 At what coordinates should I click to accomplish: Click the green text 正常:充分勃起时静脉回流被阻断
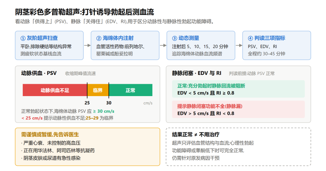(x=211, y=86)
